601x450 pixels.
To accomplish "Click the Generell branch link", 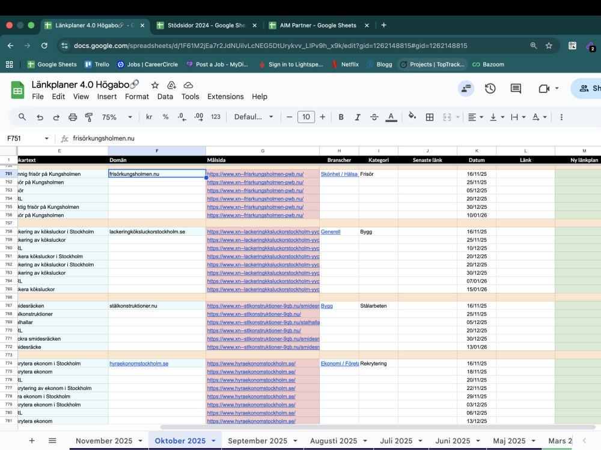I will coord(331,232).
